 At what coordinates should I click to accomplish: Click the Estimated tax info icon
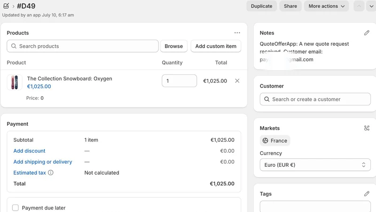click(x=51, y=172)
